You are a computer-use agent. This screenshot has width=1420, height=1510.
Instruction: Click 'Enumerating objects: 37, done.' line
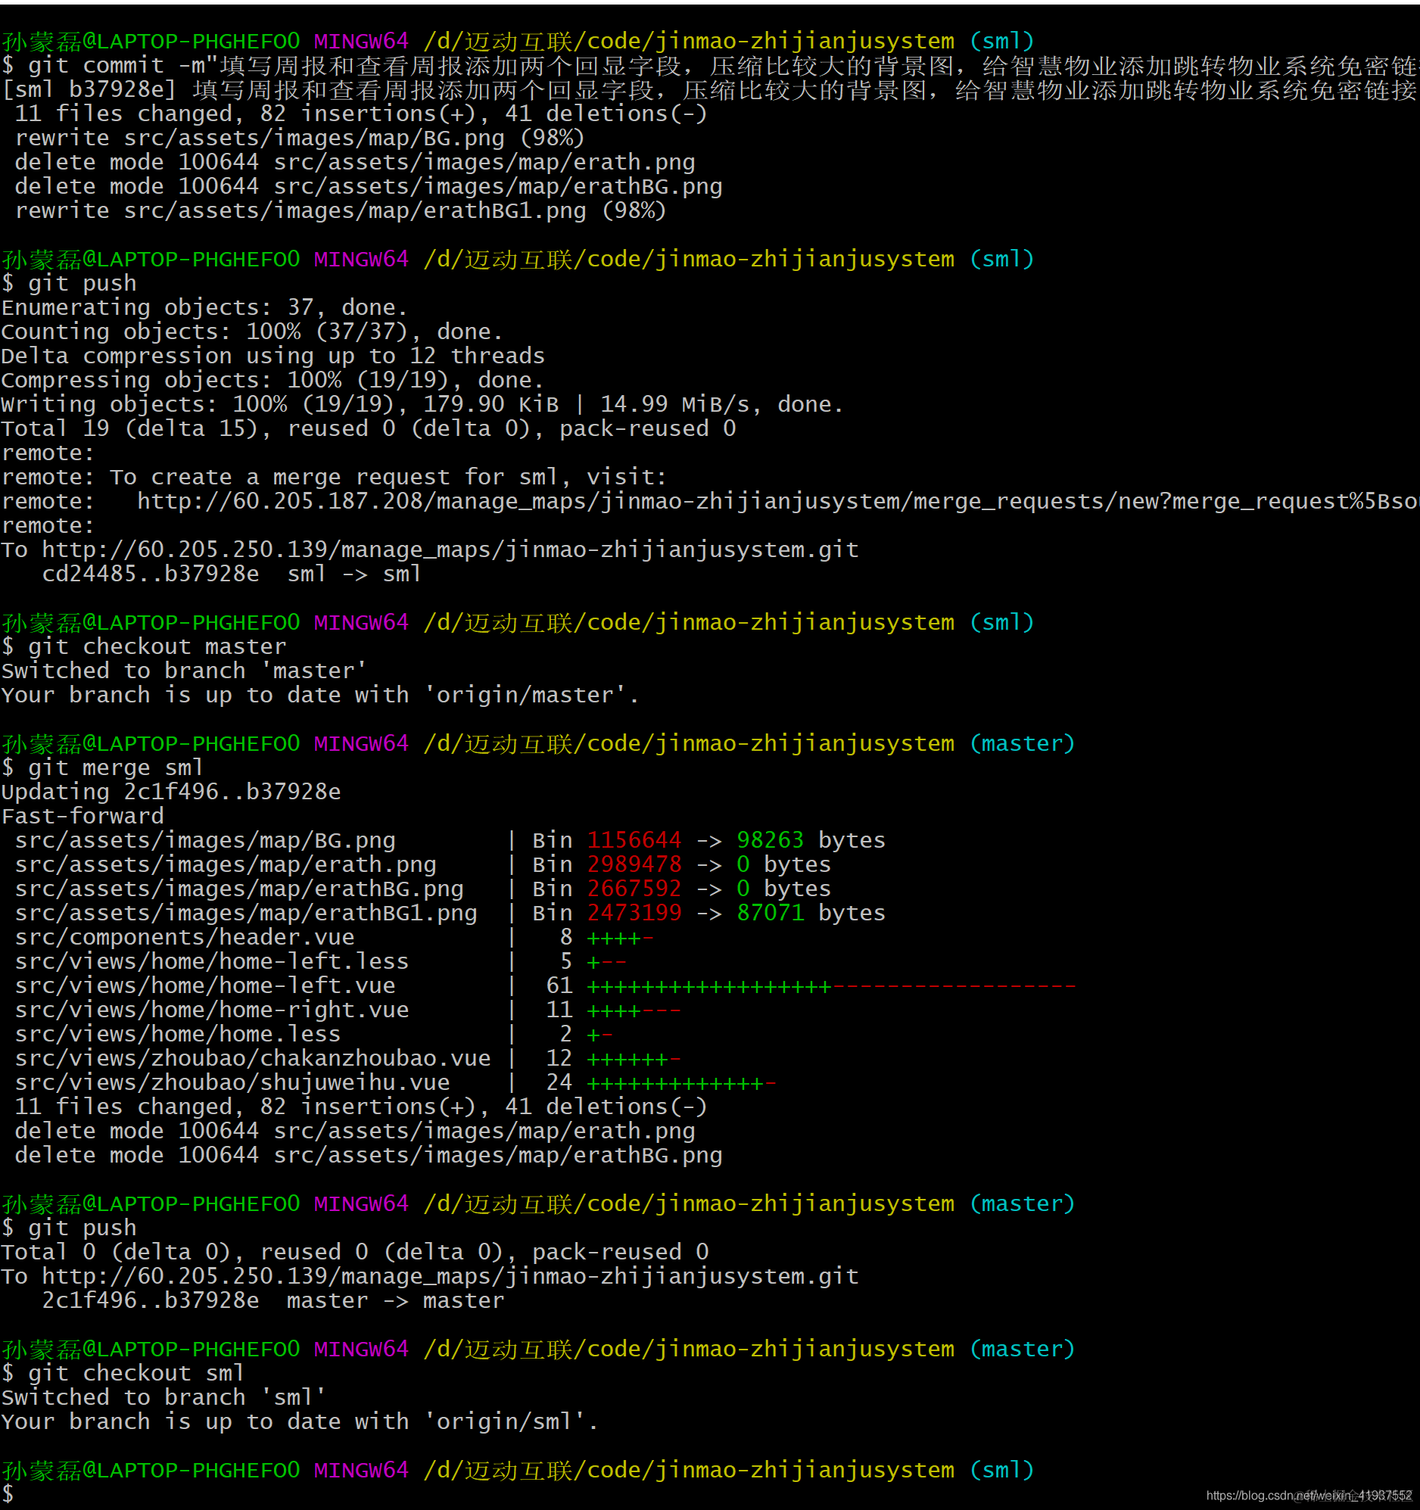204,307
